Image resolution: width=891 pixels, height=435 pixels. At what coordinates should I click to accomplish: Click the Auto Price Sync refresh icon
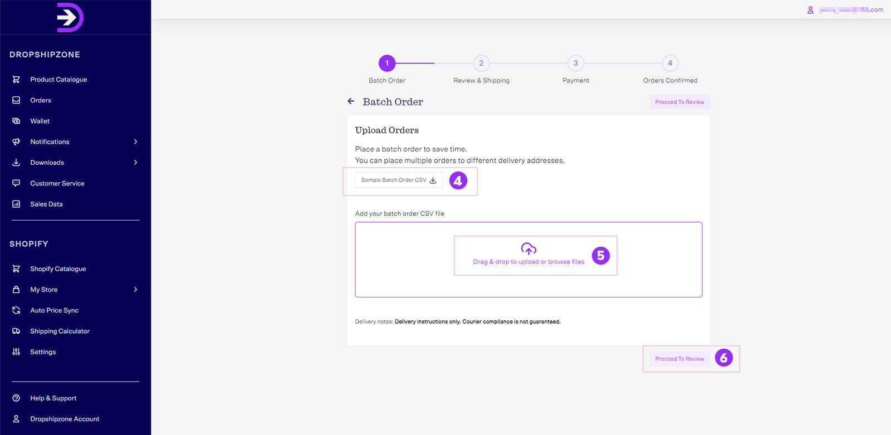16,310
